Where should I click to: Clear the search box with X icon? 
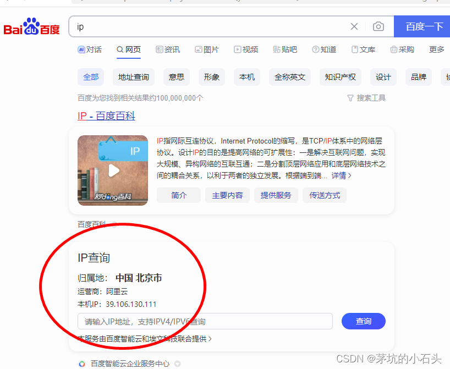pyautogui.click(x=354, y=27)
